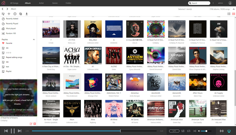Click the red square icon beside edit
The height and width of the screenshot is (135, 236).
point(35,124)
